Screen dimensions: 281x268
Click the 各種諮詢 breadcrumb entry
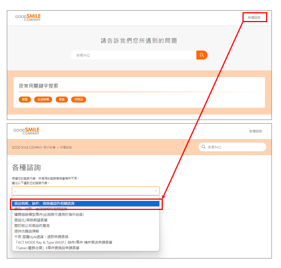pos(66,147)
